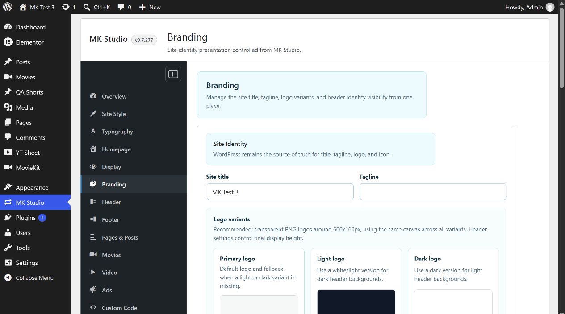
Task: Click the letter A icon beside Typography
Action: tap(93, 131)
